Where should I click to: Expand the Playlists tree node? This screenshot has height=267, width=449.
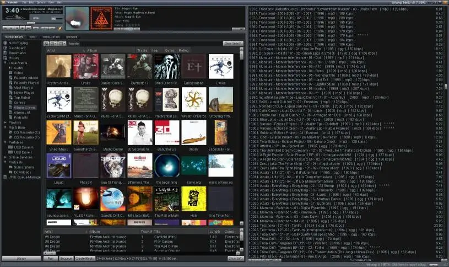point(5,122)
